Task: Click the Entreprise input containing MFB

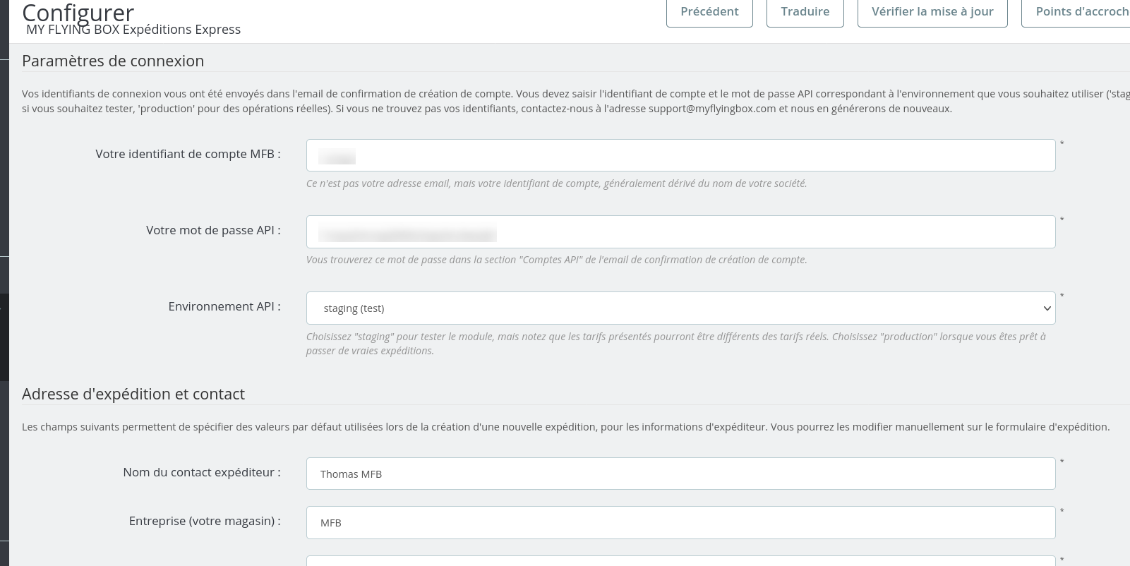Action: (x=680, y=522)
